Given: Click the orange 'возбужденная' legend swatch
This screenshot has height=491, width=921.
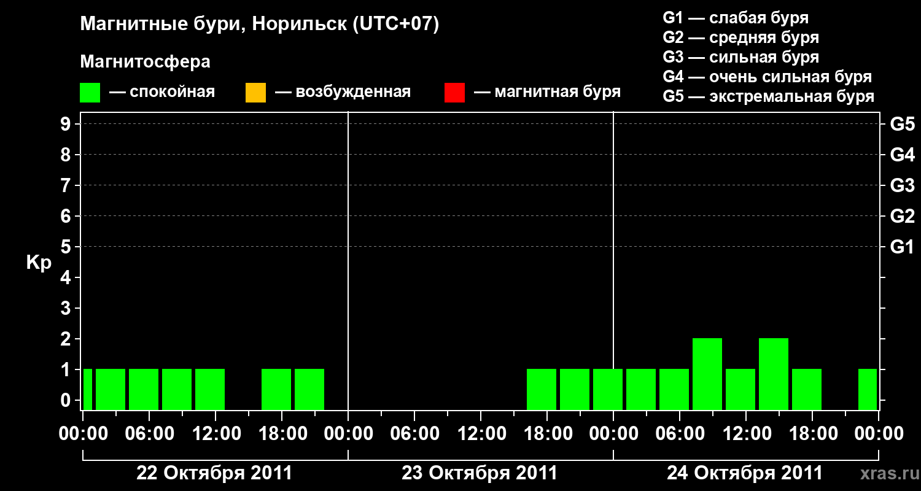Looking at the screenshot, I should click(255, 93).
